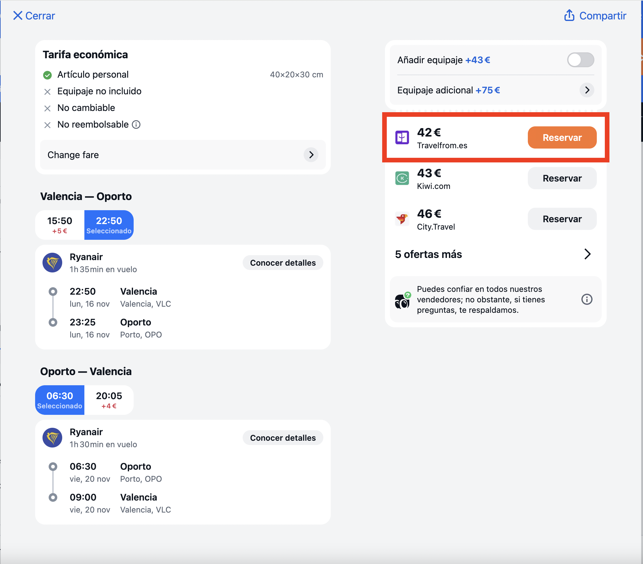The height and width of the screenshot is (564, 643).
Task: Click the info icon in the seller trust notice
Action: (x=586, y=299)
